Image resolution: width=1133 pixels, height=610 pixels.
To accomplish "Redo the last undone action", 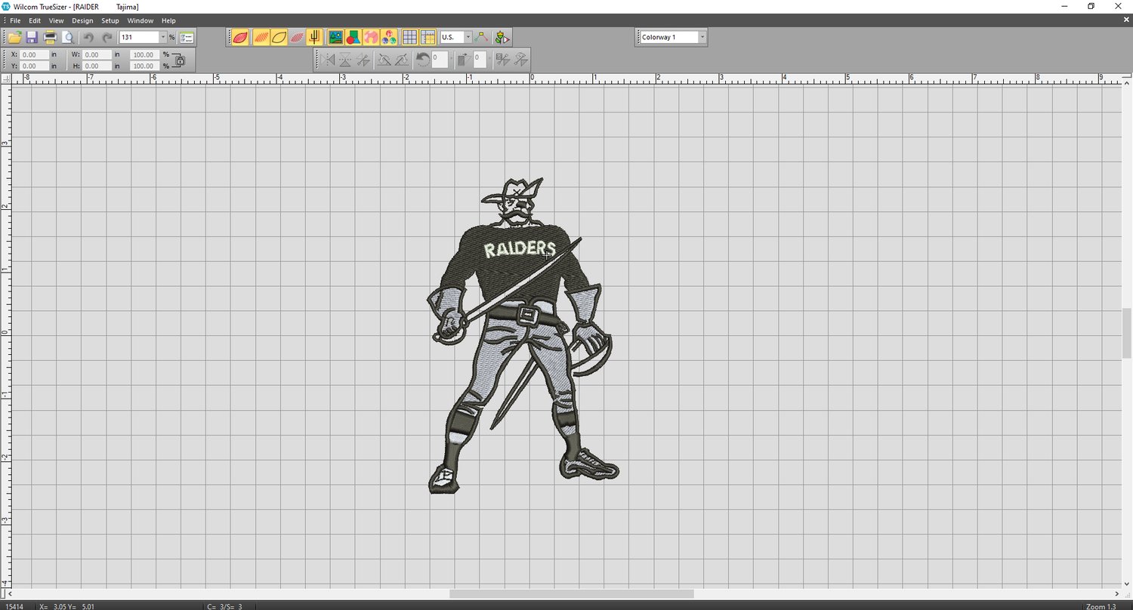I will 107,37.
